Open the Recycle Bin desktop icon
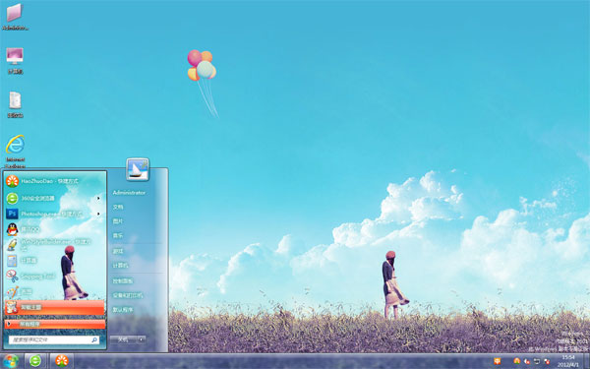This screenshot has width=590, height=369. point(15,104)
